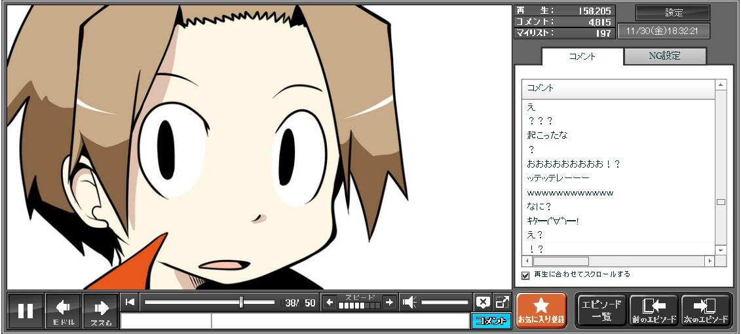Enter fullscreen with the expand icon
This screenshot has height=334, width=741.
coord(502,302)
